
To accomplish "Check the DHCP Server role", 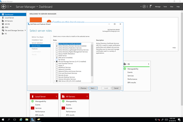I will tap(57, 56).
